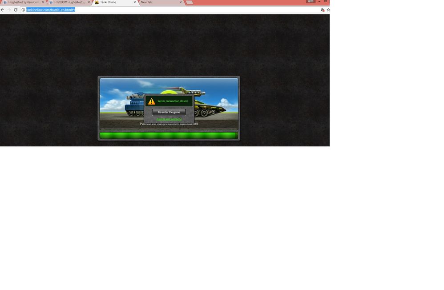Click the extension icon beside bookmark star
The height and width of the screenshot is (290, 444).
pyautogui.click(x=323, y=10)
